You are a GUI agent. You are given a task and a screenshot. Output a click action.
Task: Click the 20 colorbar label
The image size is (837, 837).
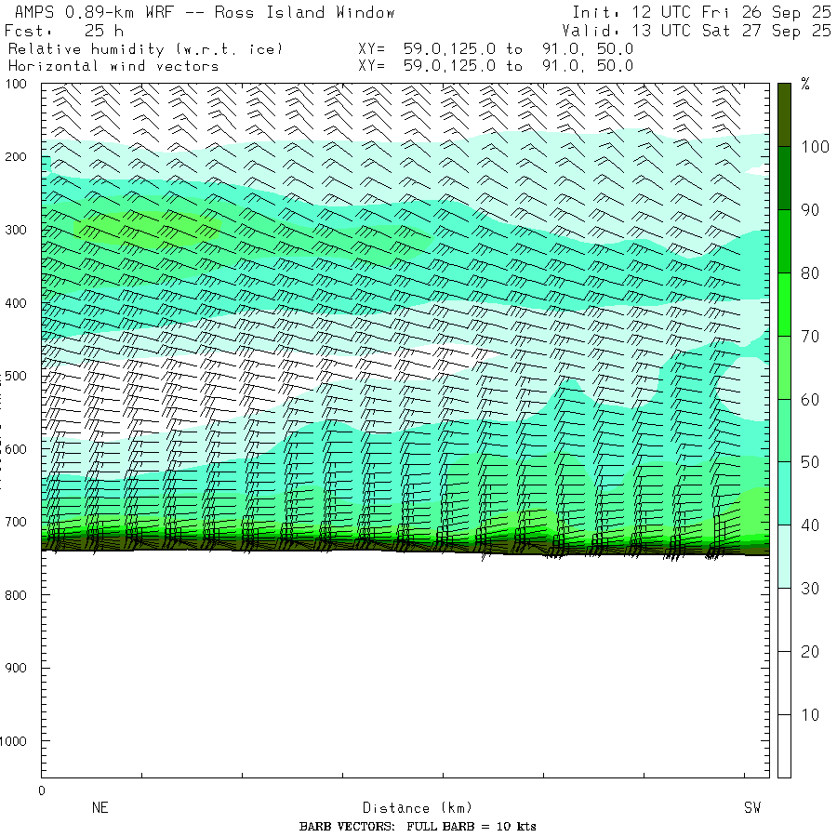pos(810,651)
